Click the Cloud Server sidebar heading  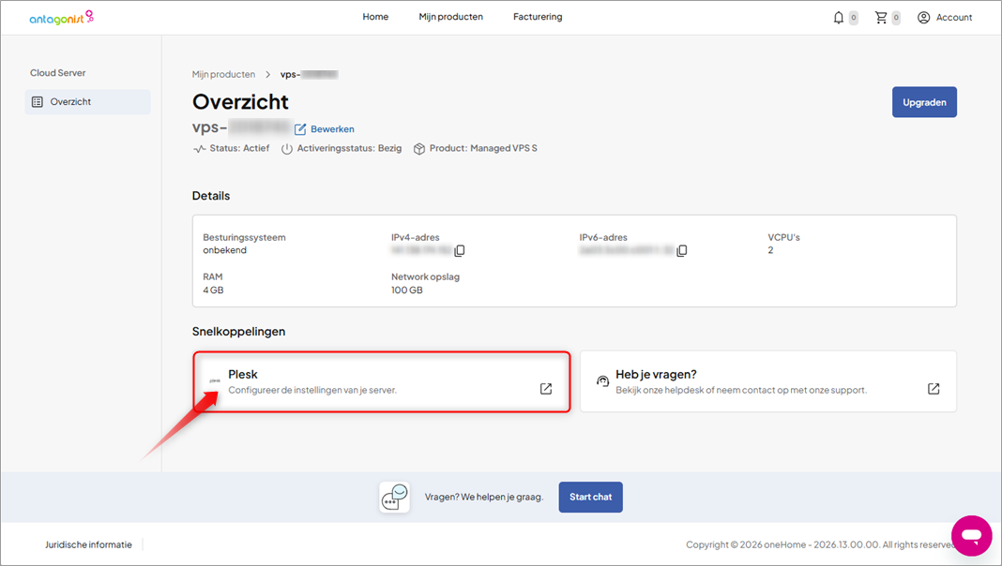(57, 73)
